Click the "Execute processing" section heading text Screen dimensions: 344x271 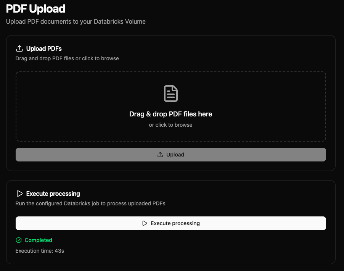point(53,194)
